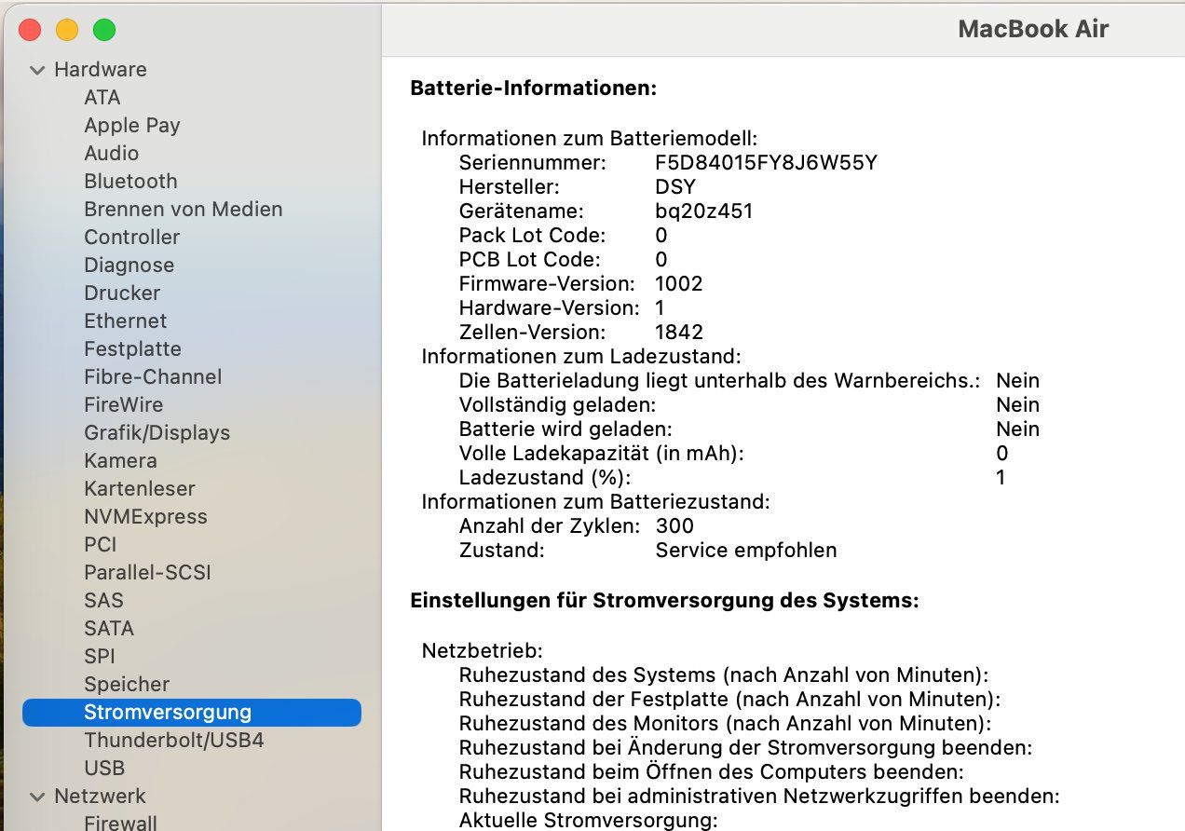Click firmware version value 1002
This screenshot has width=1185, height=831.
[679, 284]
